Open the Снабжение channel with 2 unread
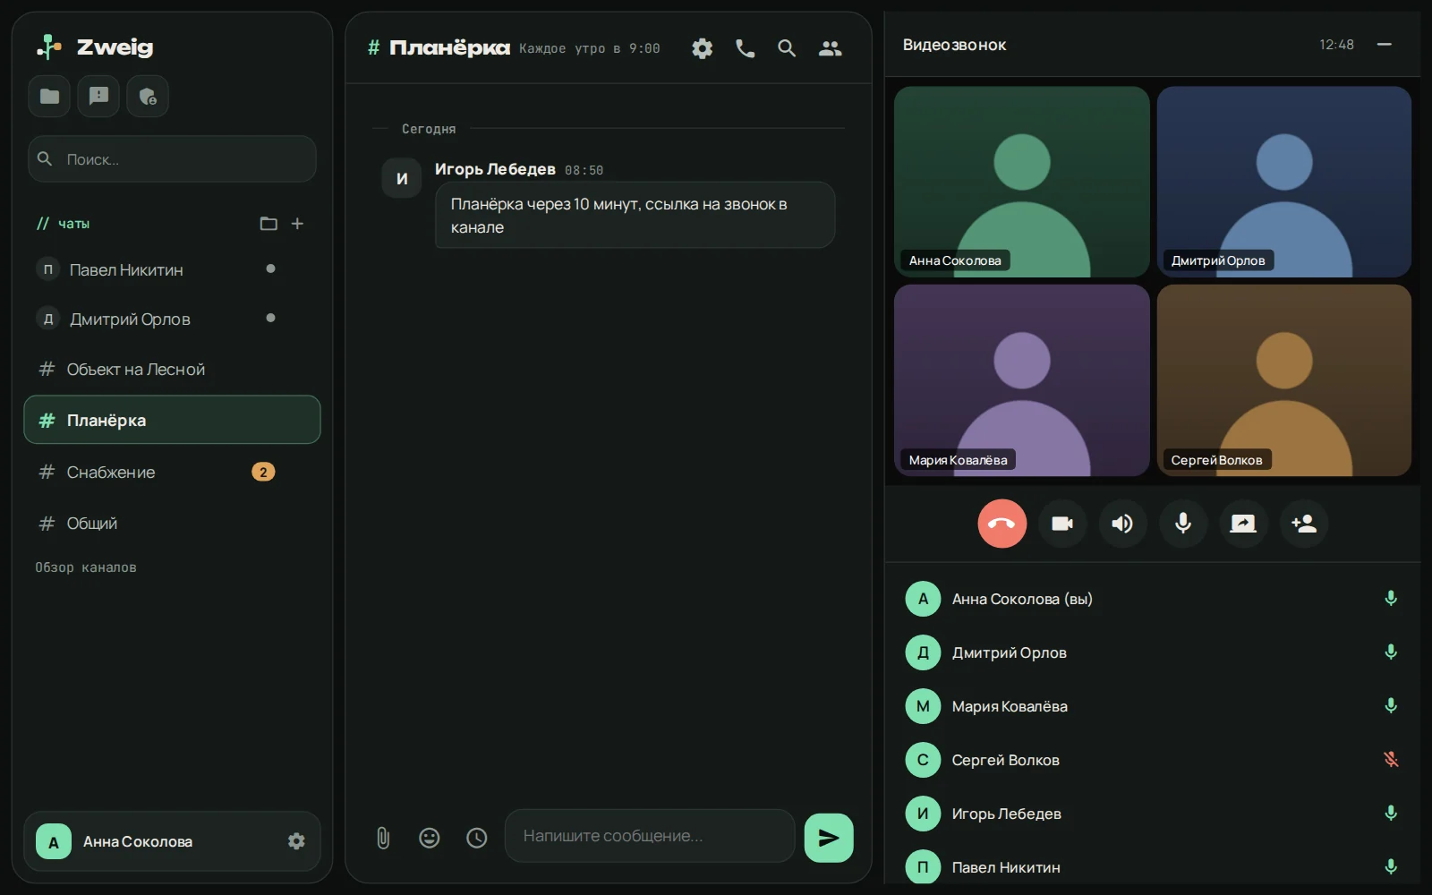The height and width of the screenshot is (895, 1432). [172, 472]
